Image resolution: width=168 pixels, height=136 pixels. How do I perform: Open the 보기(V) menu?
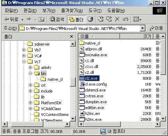pyautogui.click(x=49, y=11)
